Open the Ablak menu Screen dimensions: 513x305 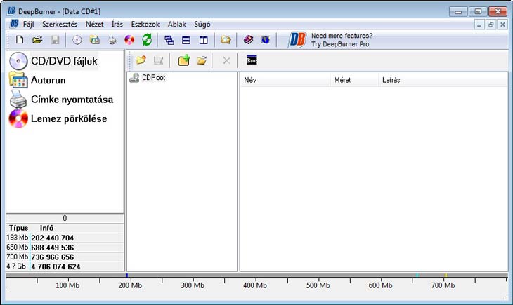176,24
